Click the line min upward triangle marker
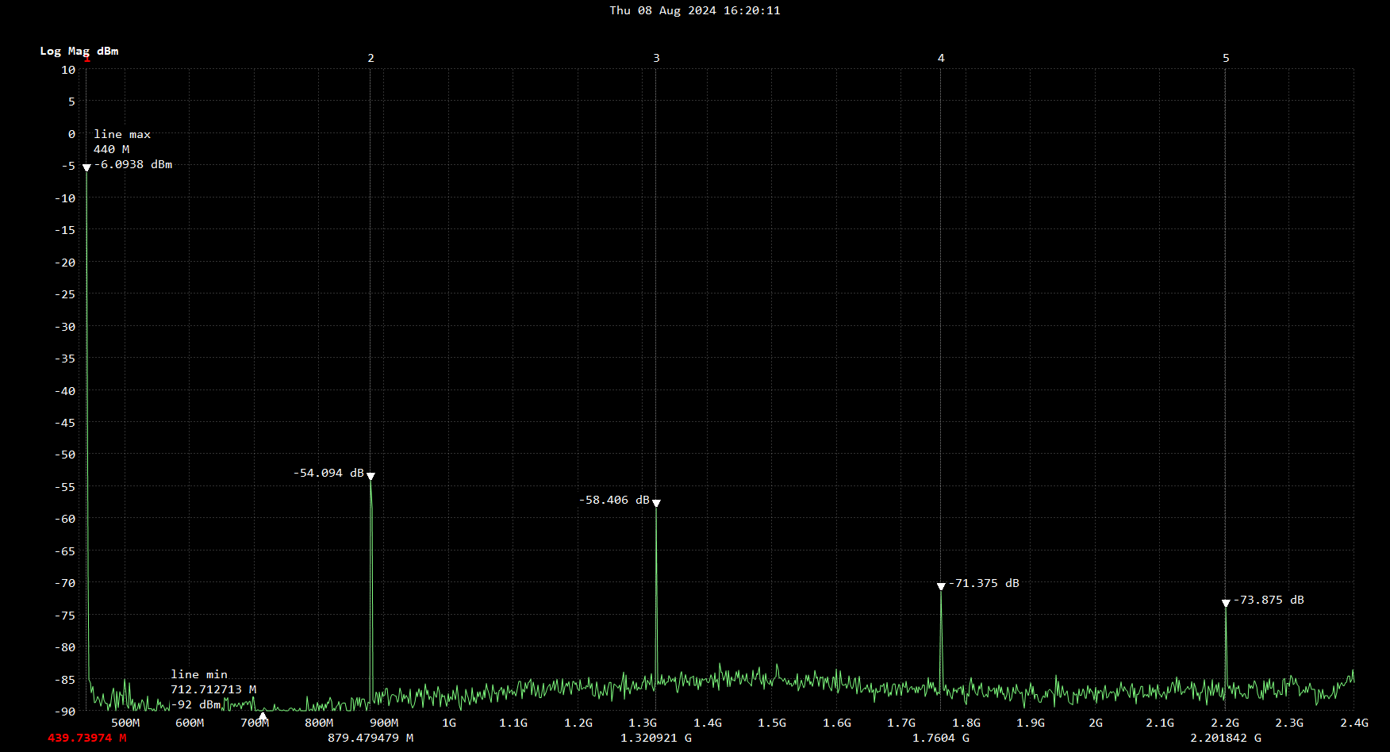The height and width of the screenshot is (752, 1390). click(263, 716)
